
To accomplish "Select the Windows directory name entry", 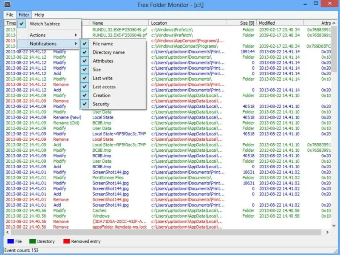I will tap(101, 216).
